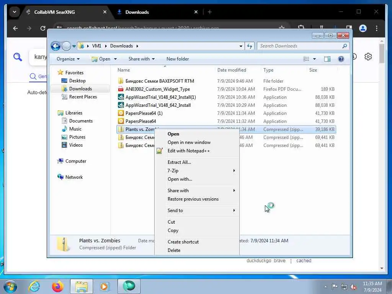
Task: Click the Open toolbar button
Action: pyautogui.click(x=101, y=59)
